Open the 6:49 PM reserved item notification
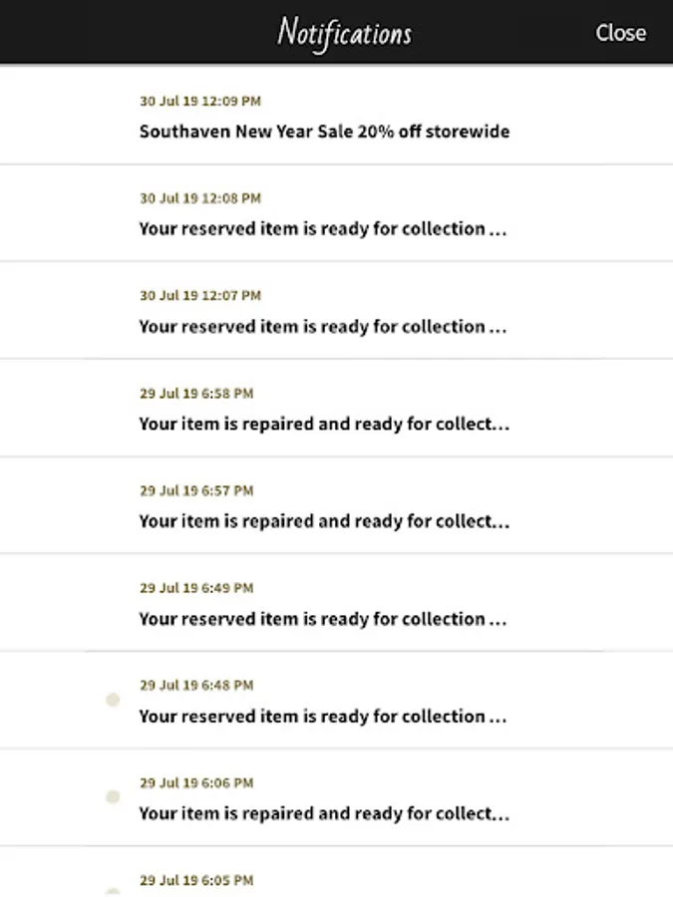This screenshot has height=897, width=673. click(324, 619)
